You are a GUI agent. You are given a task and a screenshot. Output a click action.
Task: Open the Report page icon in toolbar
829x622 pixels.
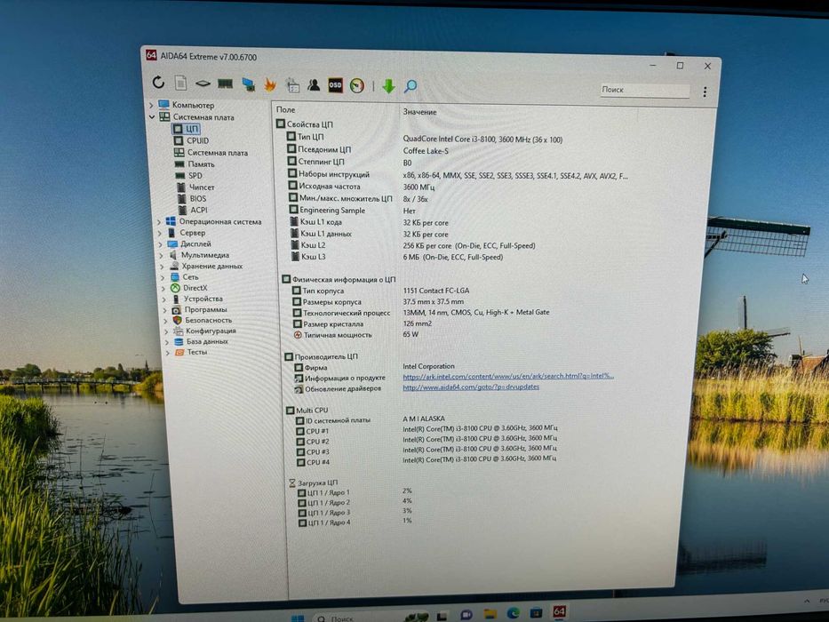[x=180, y=83]
